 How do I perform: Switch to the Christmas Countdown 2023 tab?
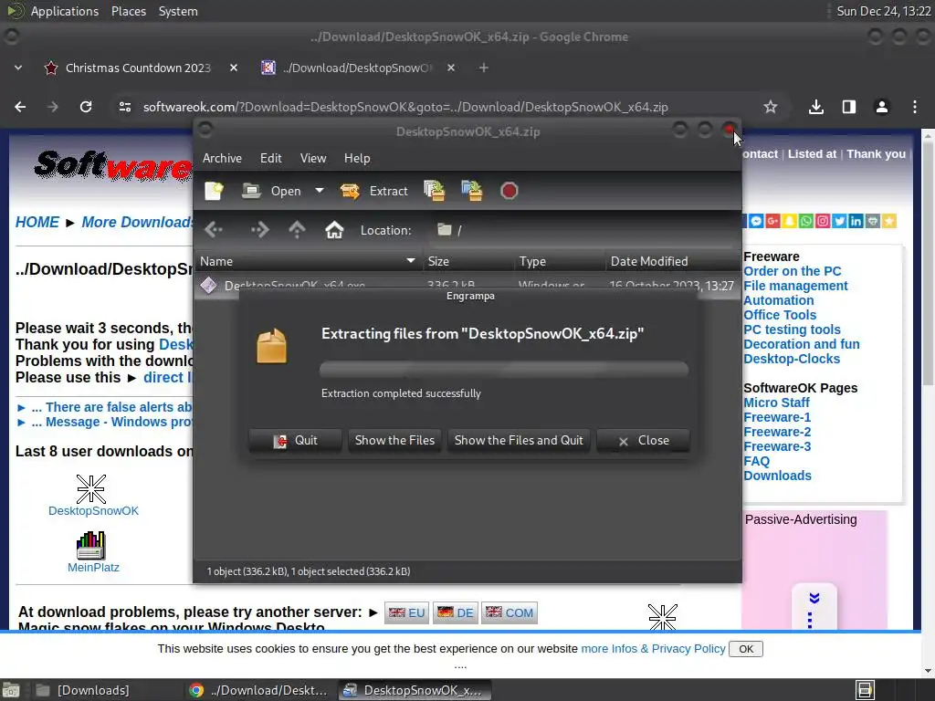(138, 68)
